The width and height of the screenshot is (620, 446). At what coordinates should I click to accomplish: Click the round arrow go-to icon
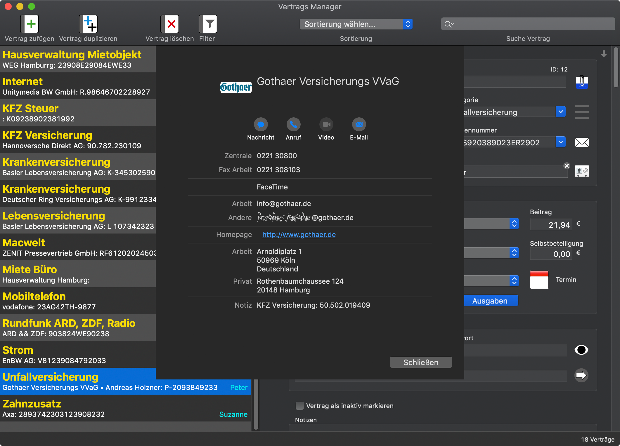coord(581,375)
